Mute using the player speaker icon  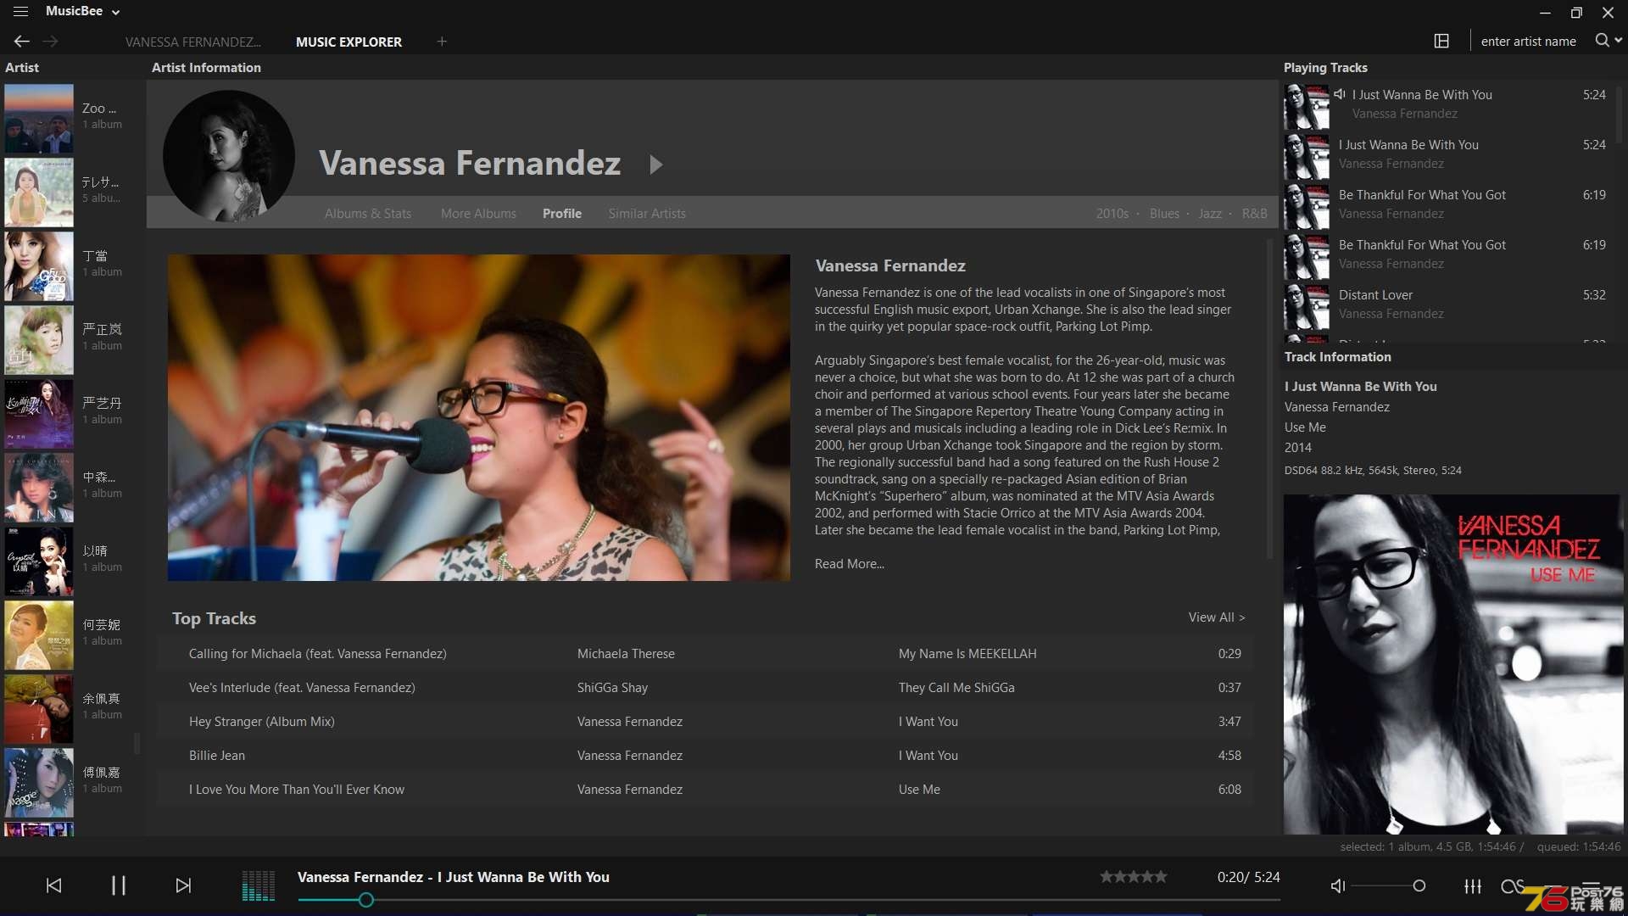pos(1338,885)
